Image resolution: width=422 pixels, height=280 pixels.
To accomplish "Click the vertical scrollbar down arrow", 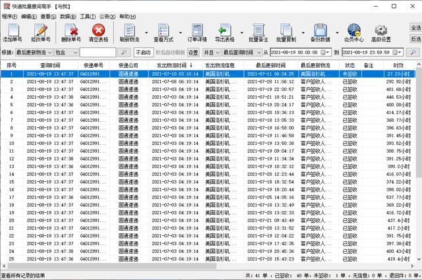I will pos(419,260).
